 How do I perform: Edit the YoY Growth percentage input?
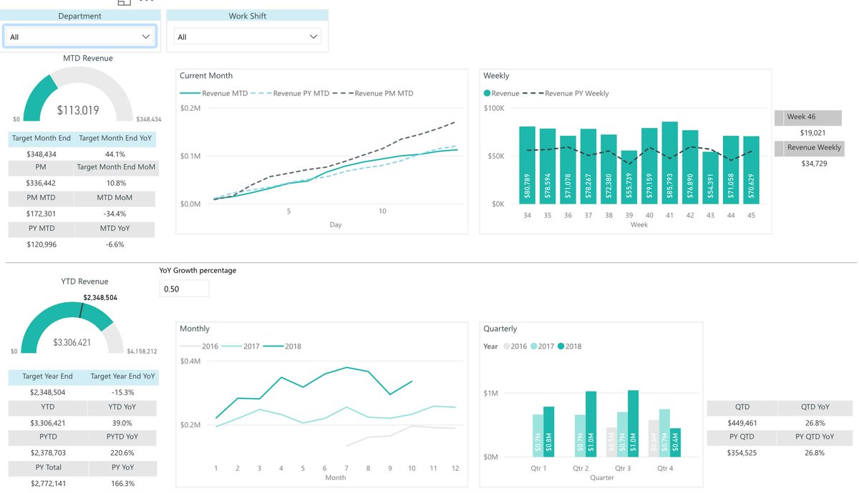(x=184, y=288)
